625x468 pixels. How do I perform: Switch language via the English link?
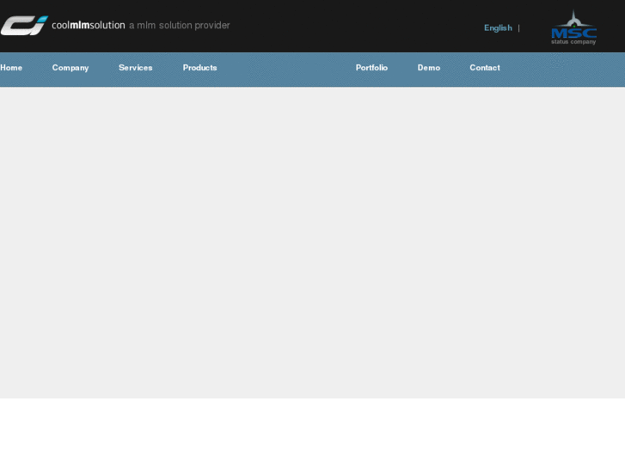(498, 27)
